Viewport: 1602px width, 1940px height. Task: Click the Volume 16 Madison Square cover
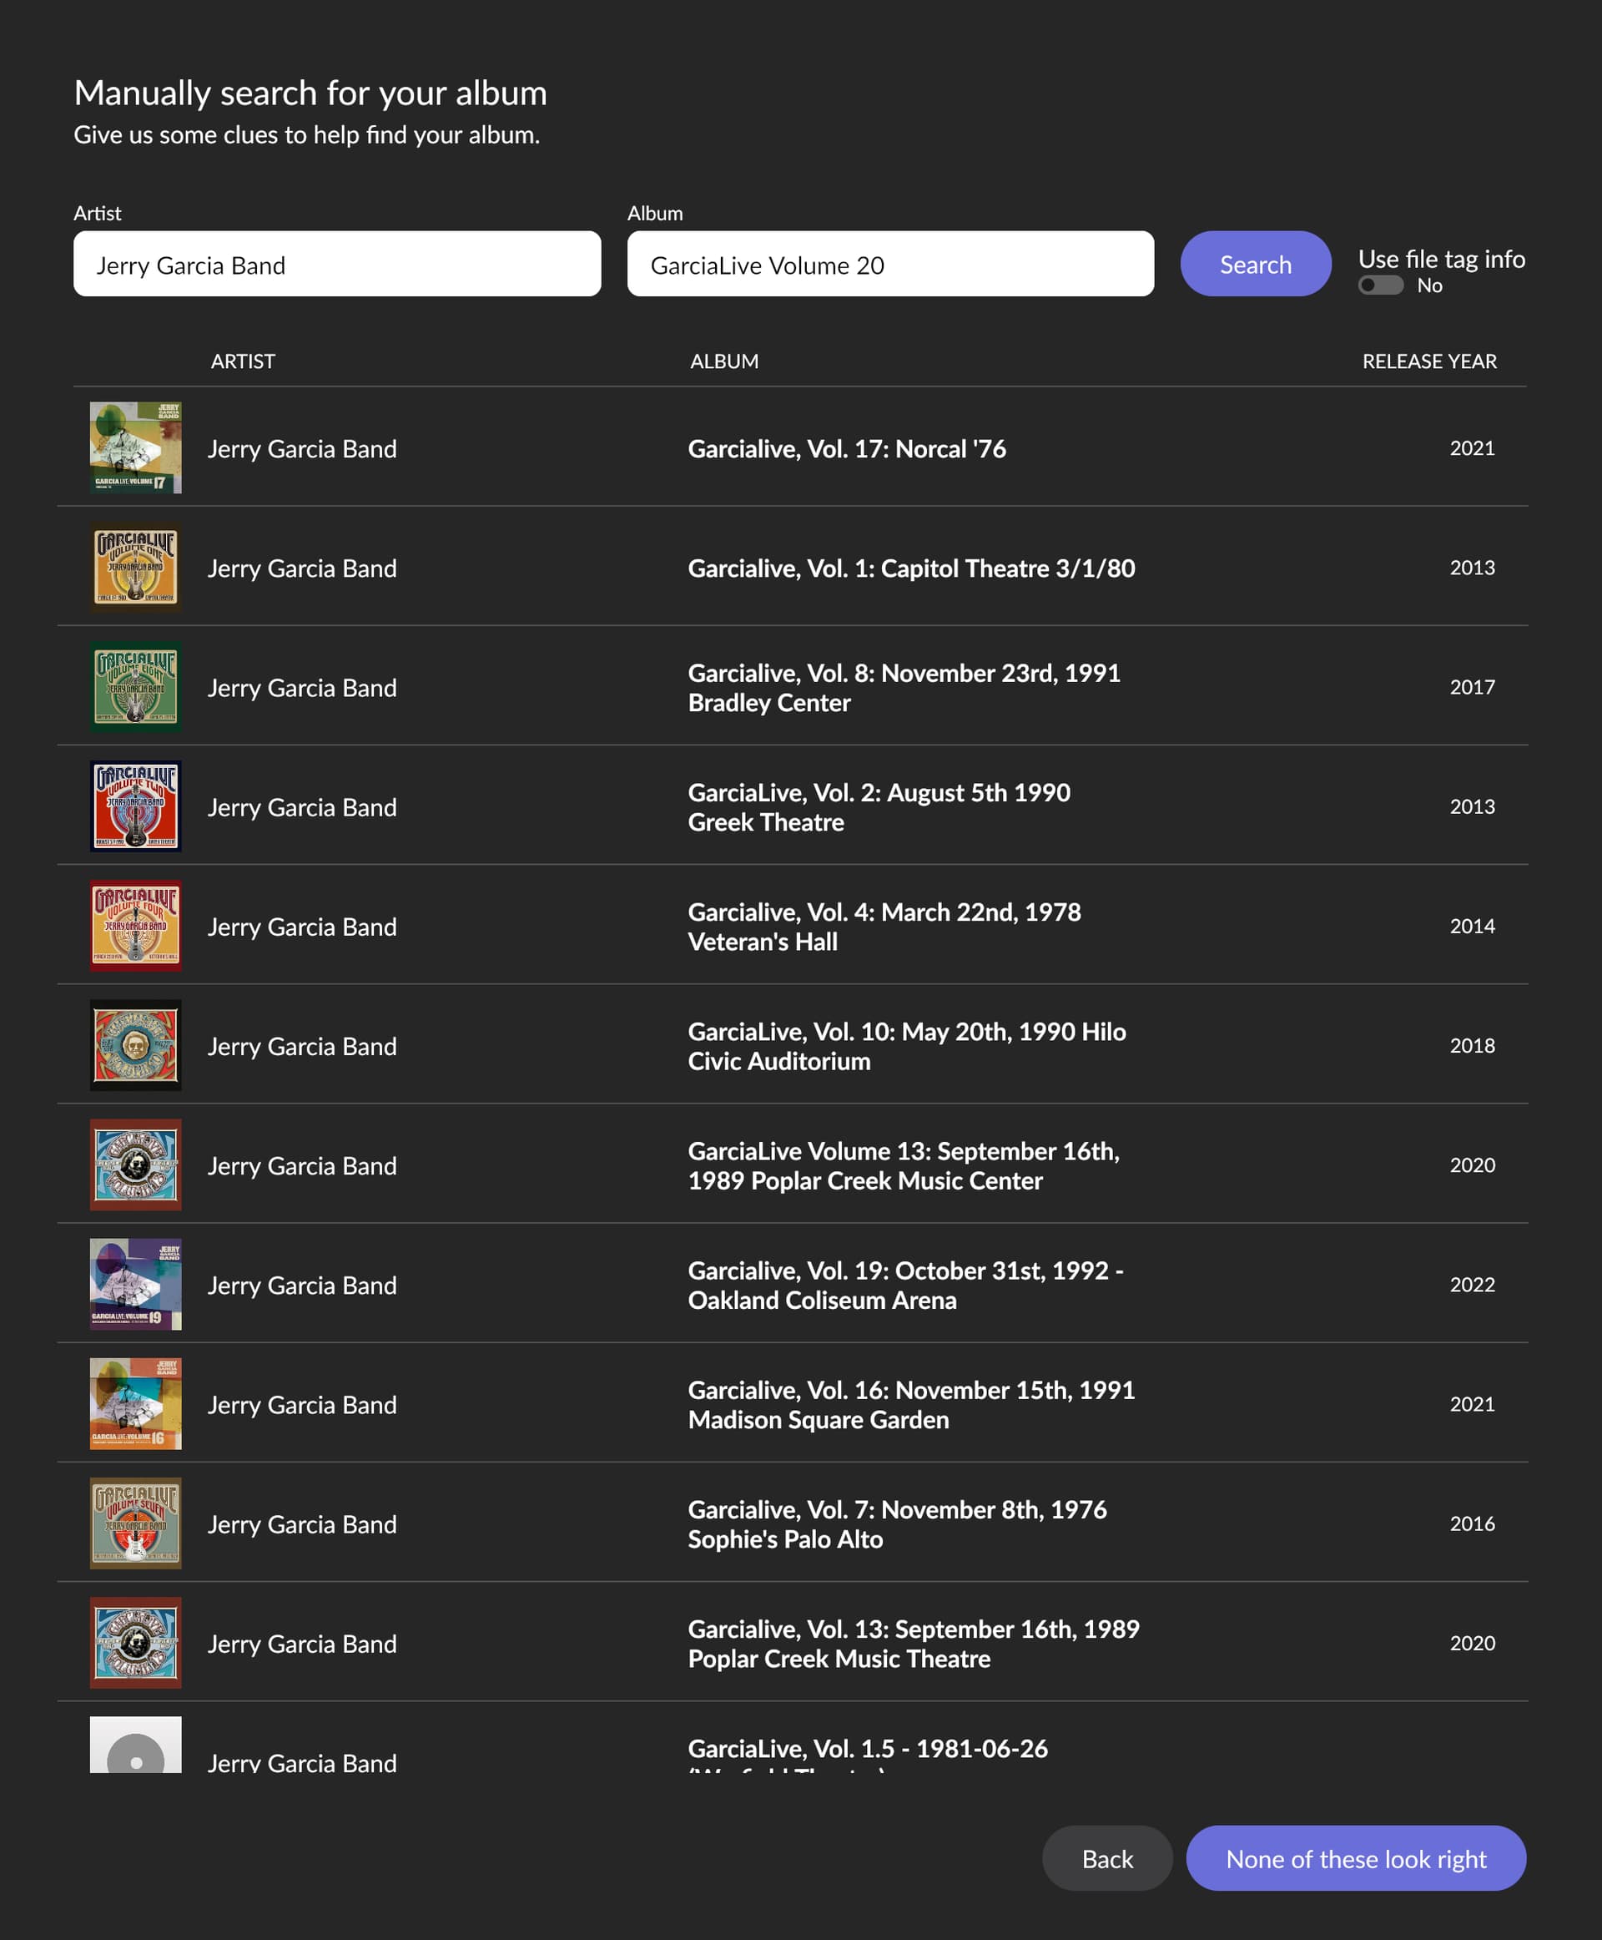[136, 1403]
